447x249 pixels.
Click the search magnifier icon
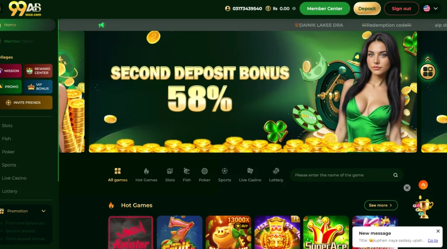coord(395,175)
